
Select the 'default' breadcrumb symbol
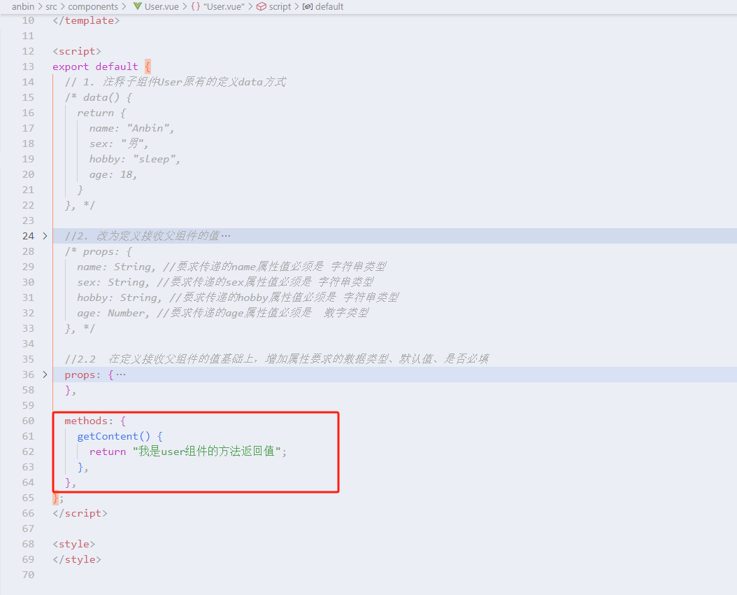click(x=329, y=6)
